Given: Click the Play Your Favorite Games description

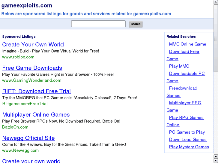Looking at the screenshot, I should [58, 74].
